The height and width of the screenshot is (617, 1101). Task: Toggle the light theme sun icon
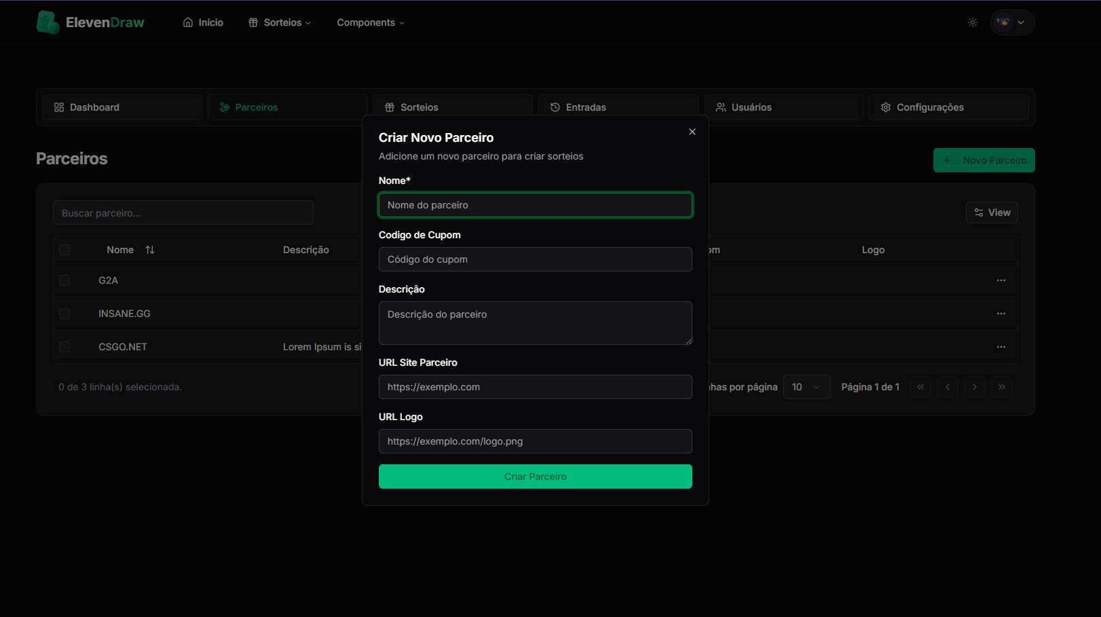click(972, 22)
